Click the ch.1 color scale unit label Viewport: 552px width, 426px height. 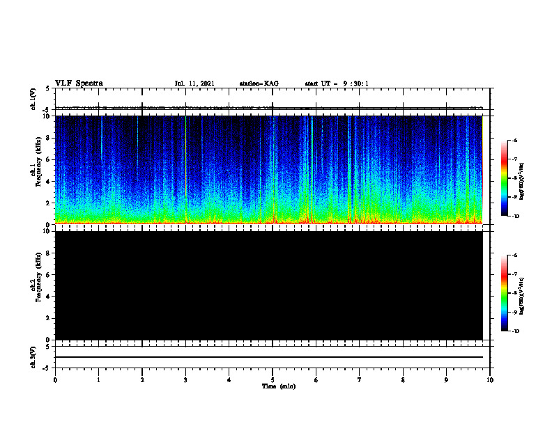521,181
